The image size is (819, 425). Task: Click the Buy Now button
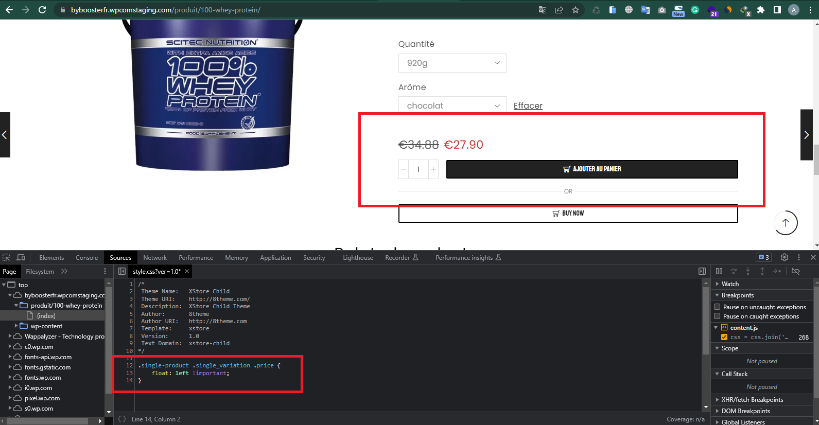click(x=568, y=213)
